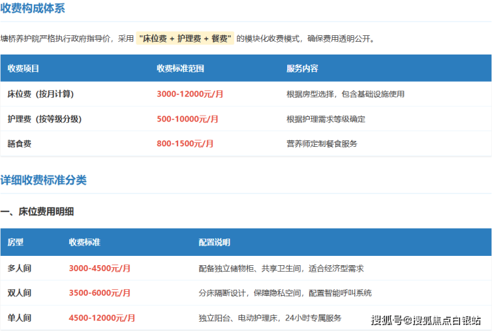Click the 房型 column header
This screenshot has height=331, width=492.
pyautogui.click(x=15, y=242)
